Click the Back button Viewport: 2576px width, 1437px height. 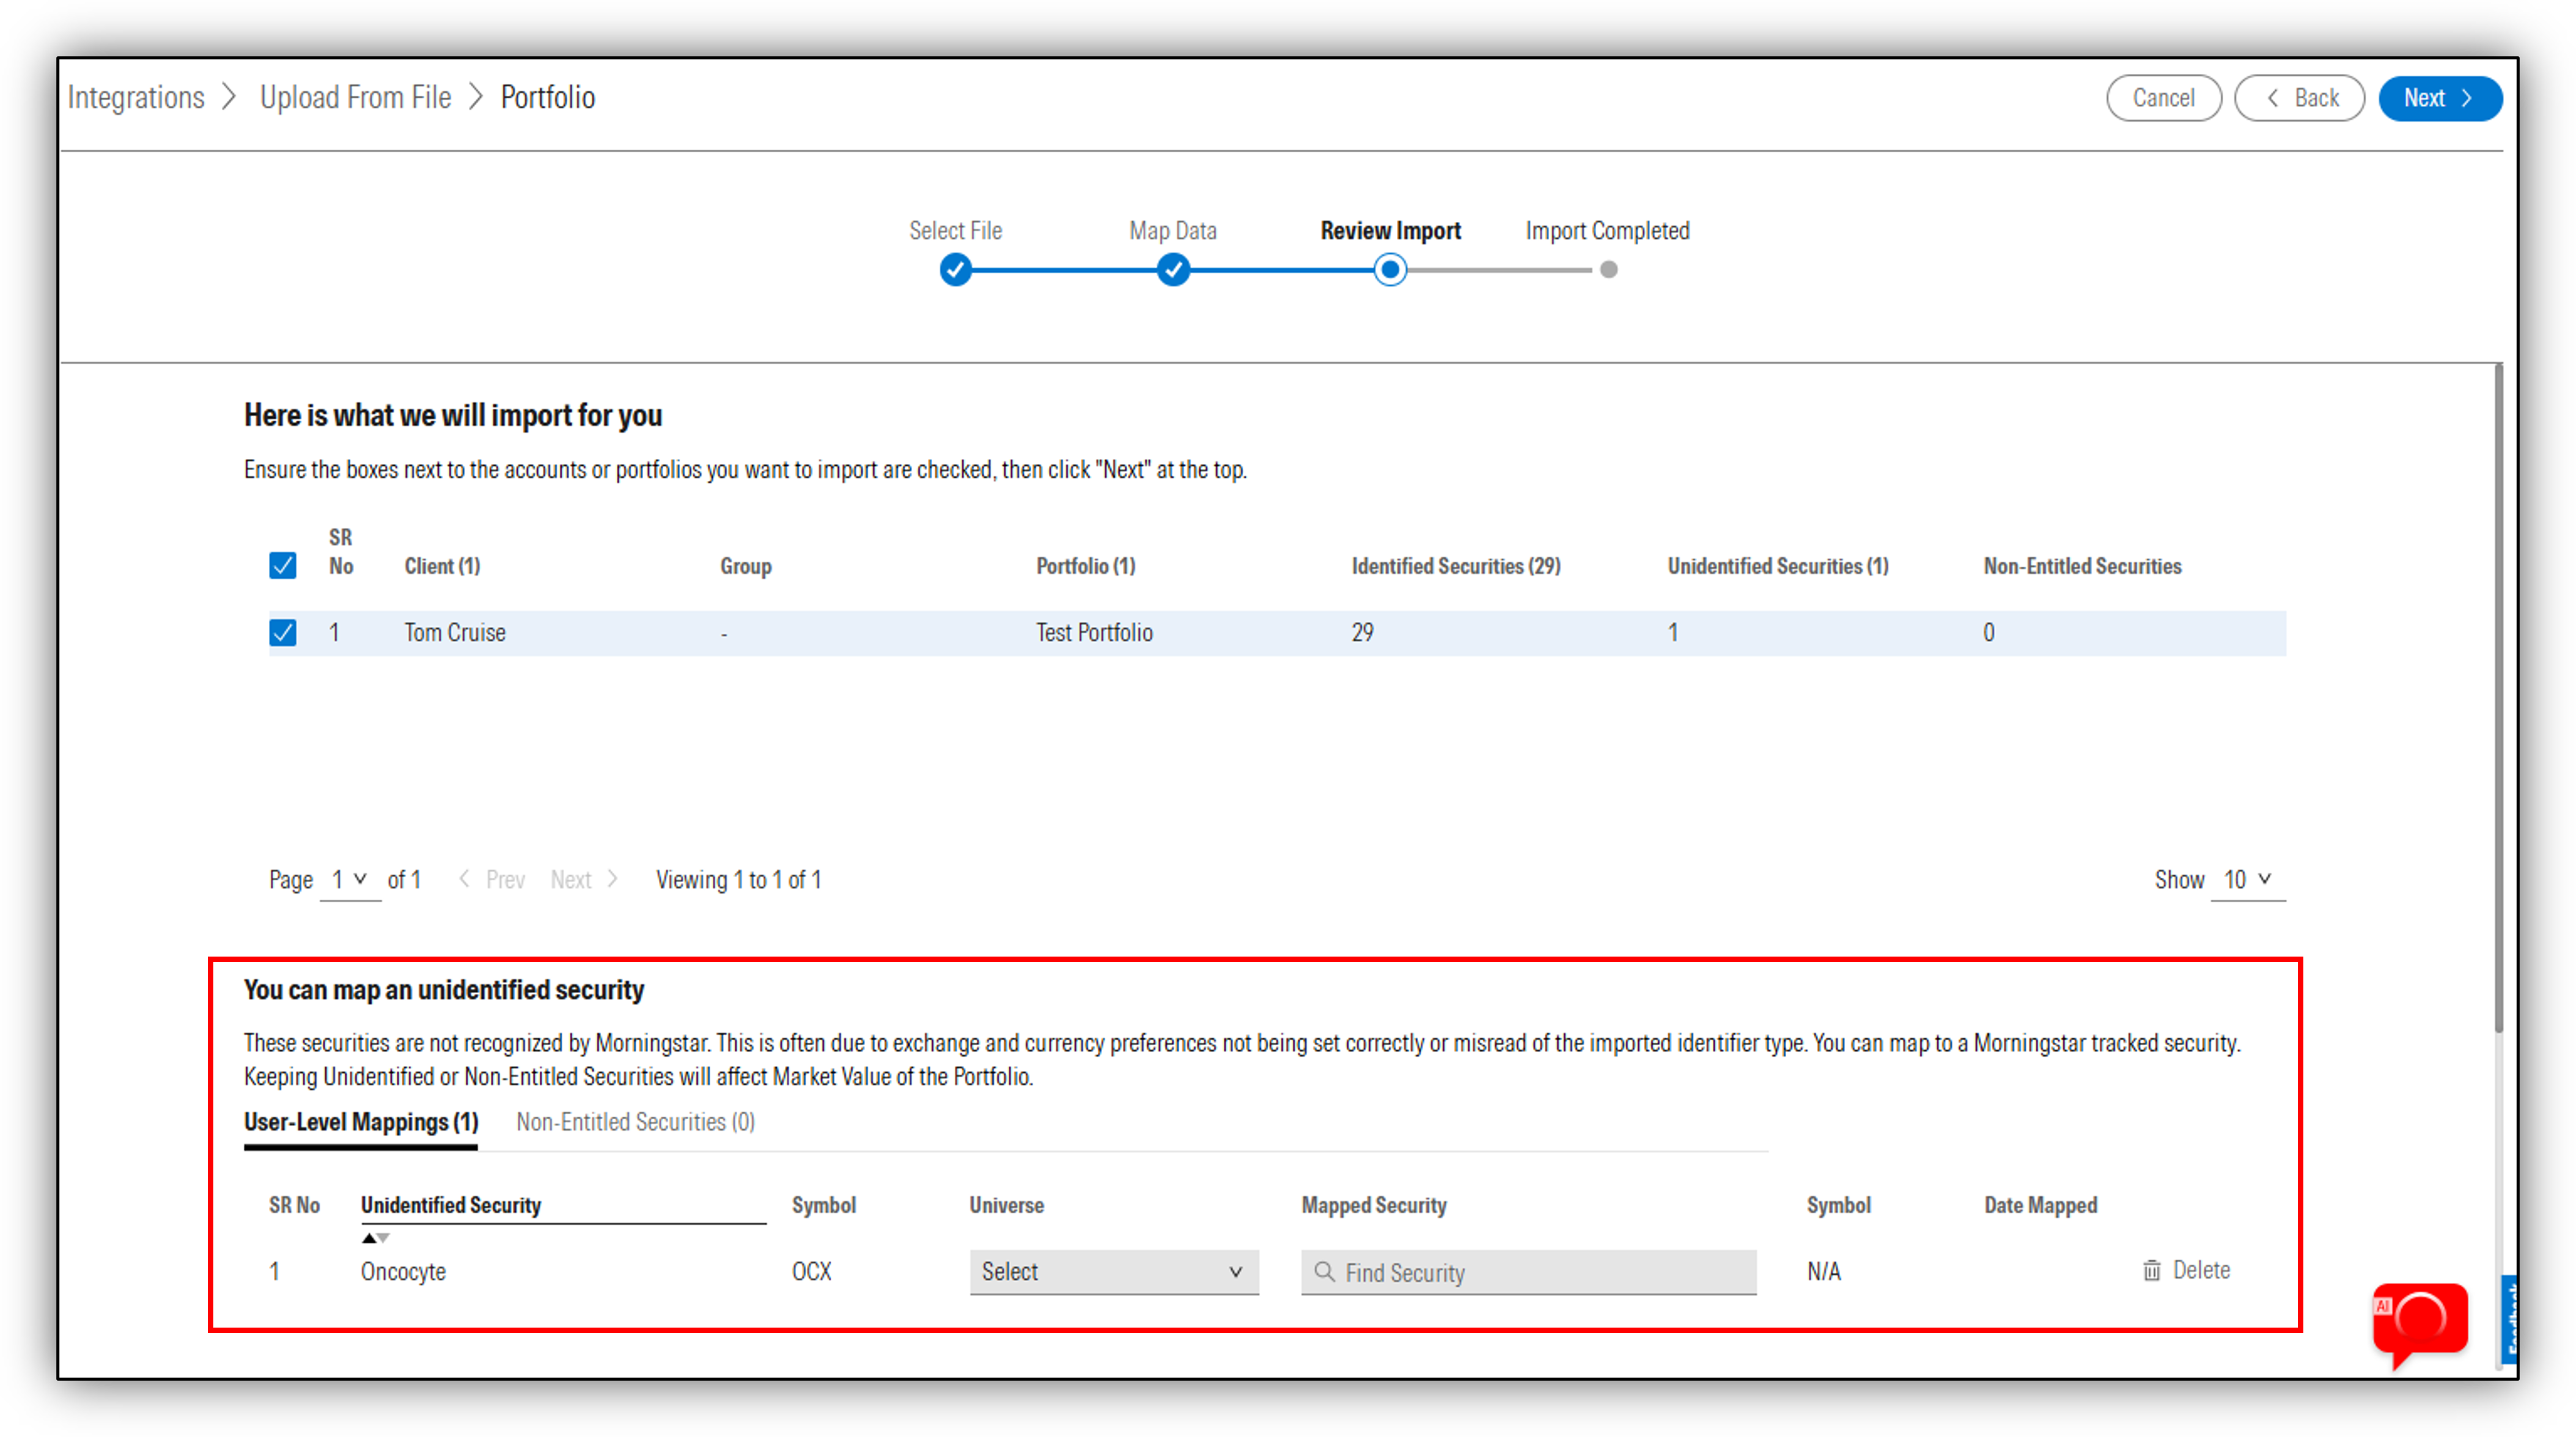point(2299,97)
